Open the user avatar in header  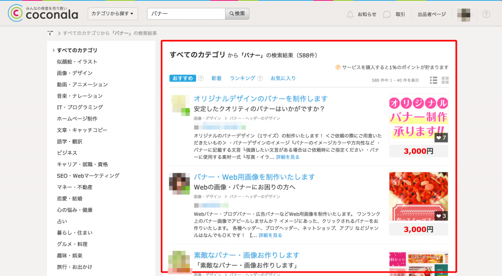click(x=464, y=15)
